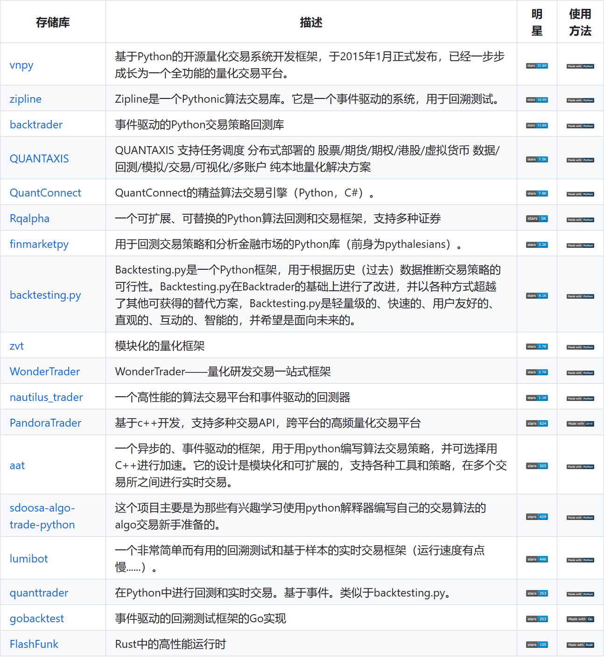Click the Made with Python badge for zvt
Viewport: 604px width, 660px height.
click(x=580, y=347)
